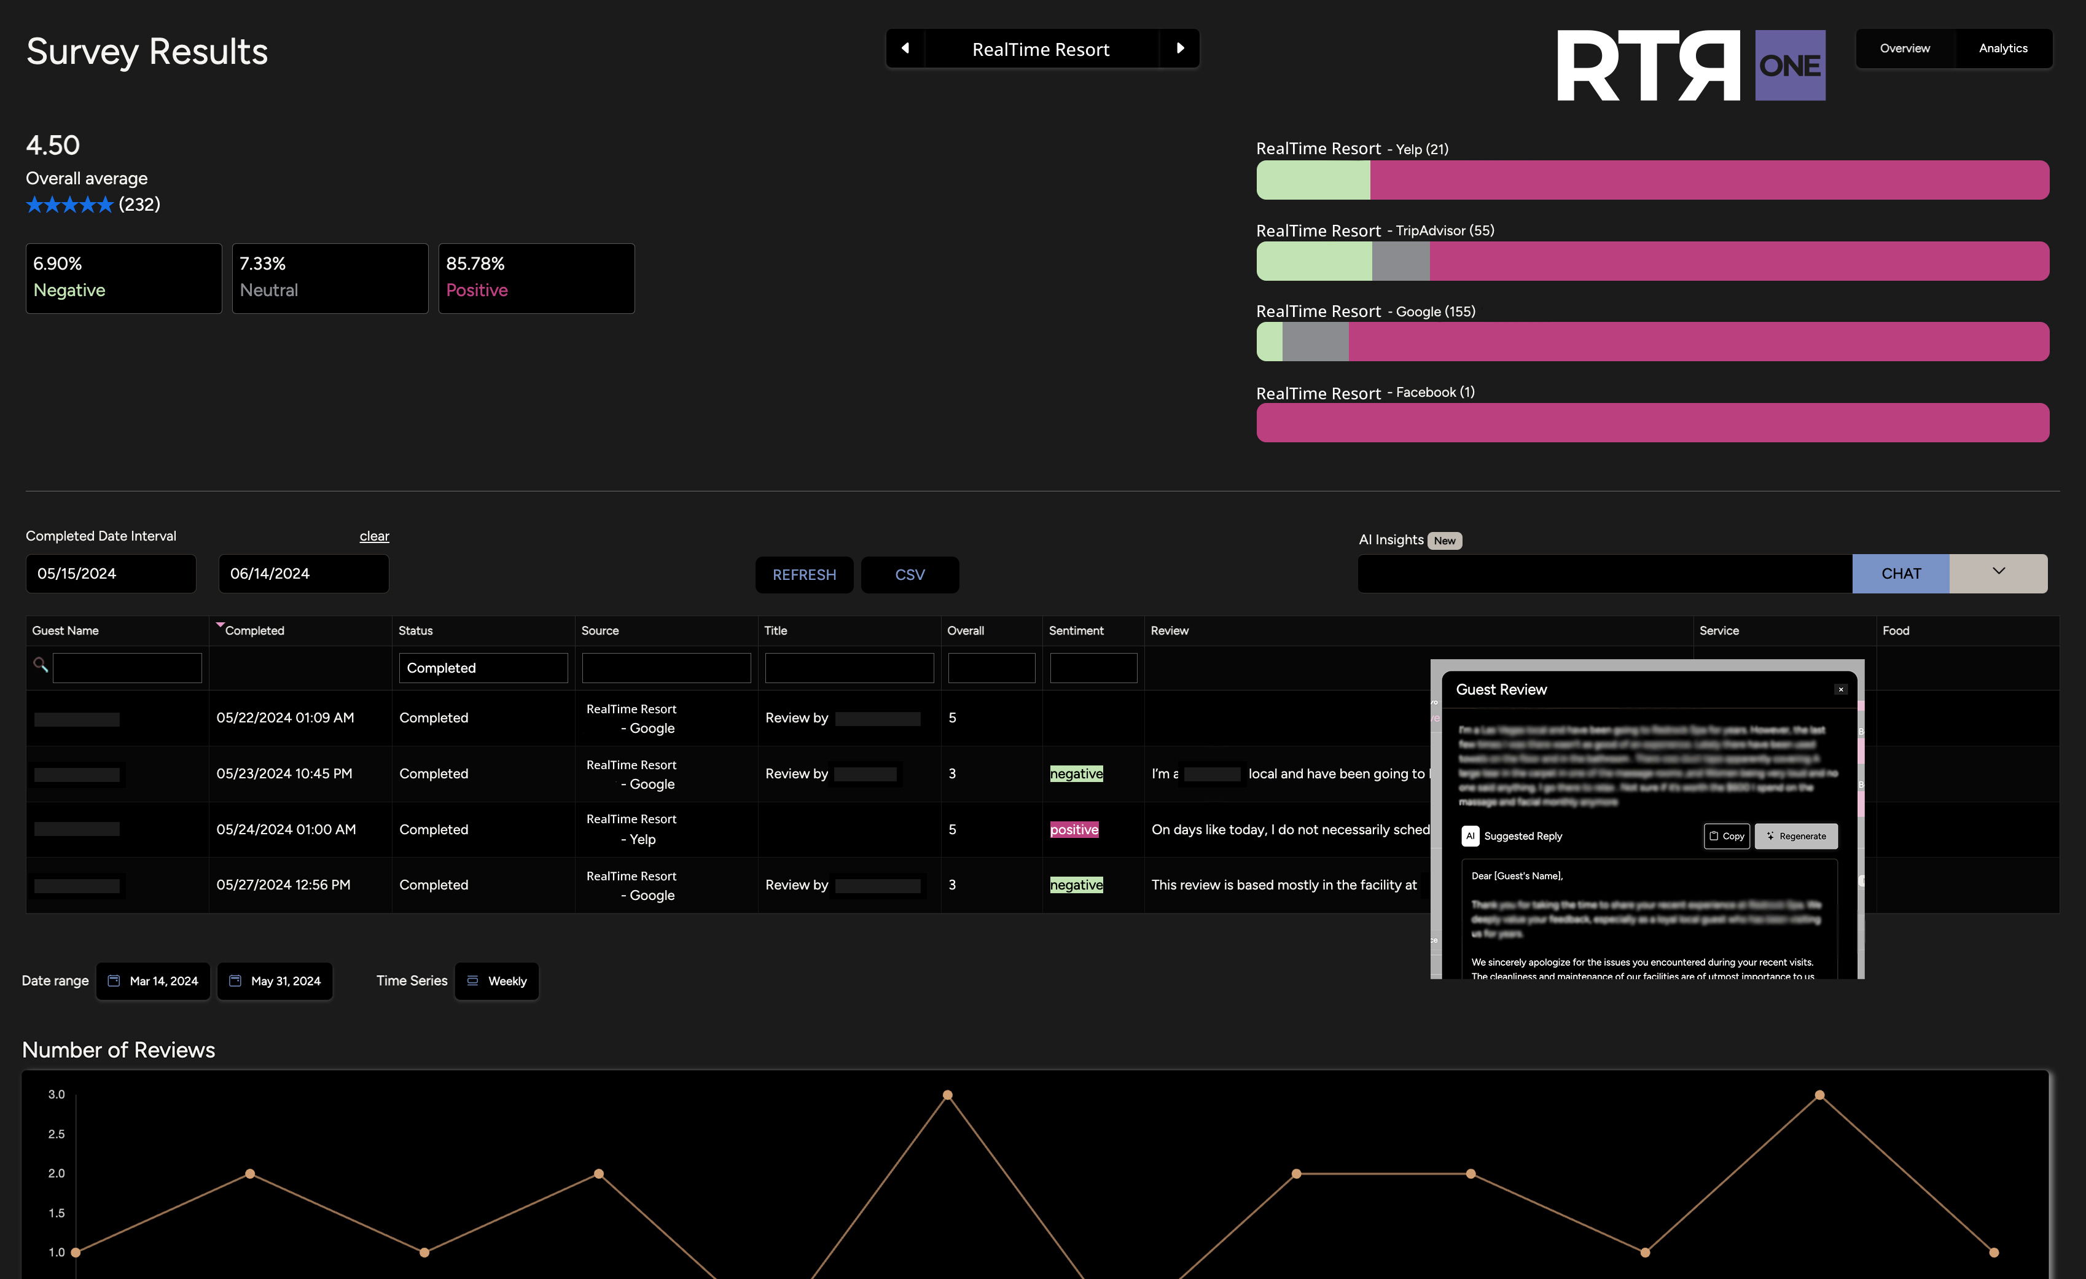Click the Source column filter box
Viewport: 2086px width, 1279px height.
pos(666,668)
